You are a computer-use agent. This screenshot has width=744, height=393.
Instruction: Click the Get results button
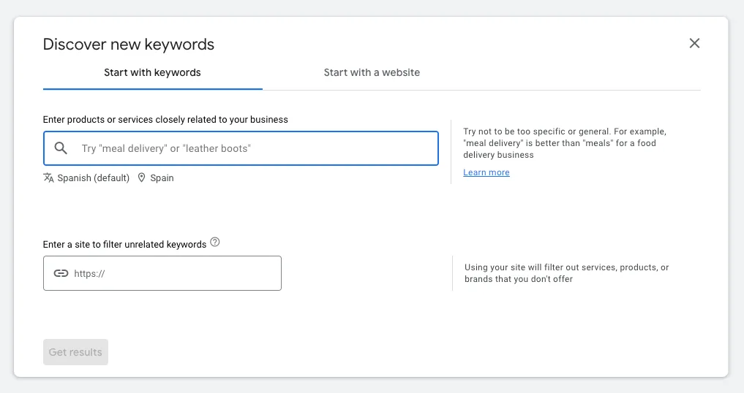(75, 352)
